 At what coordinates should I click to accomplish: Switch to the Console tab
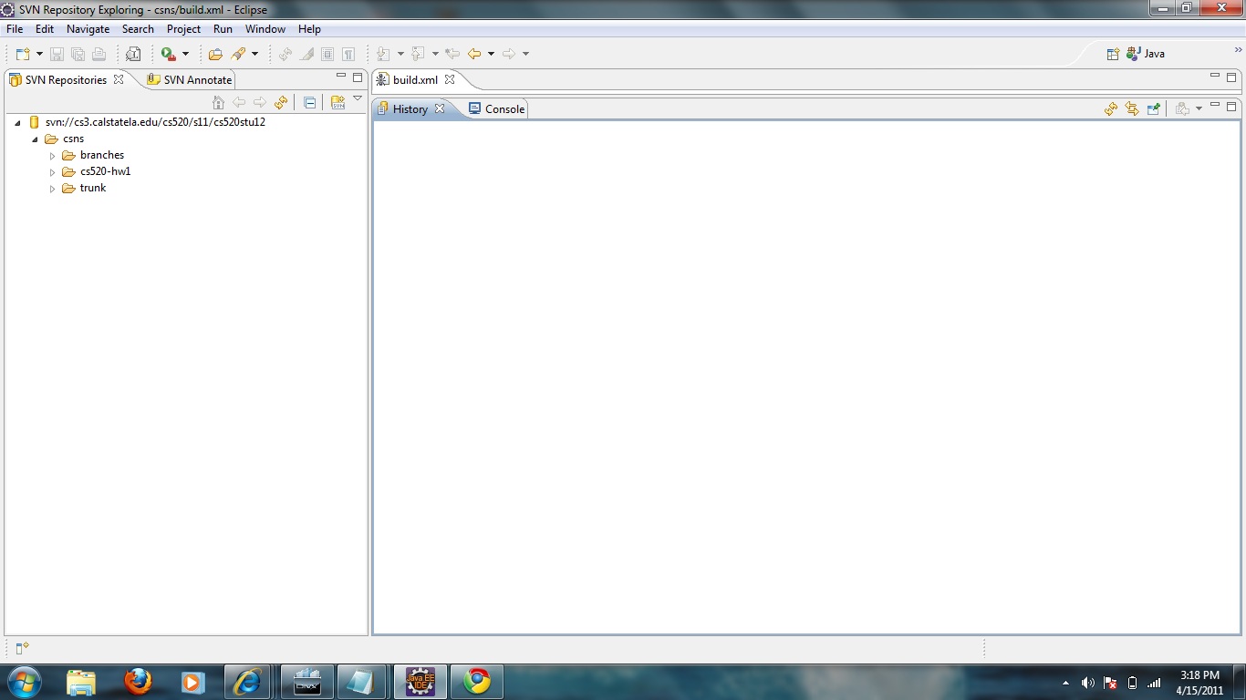(x=497, y=109)
